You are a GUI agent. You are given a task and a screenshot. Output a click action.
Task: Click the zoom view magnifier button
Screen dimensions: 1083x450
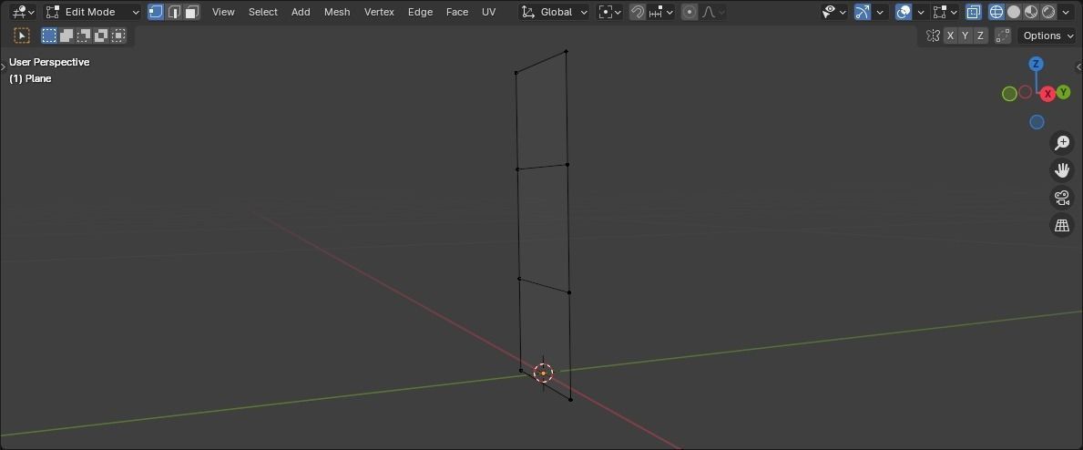tap(1061, 142)
